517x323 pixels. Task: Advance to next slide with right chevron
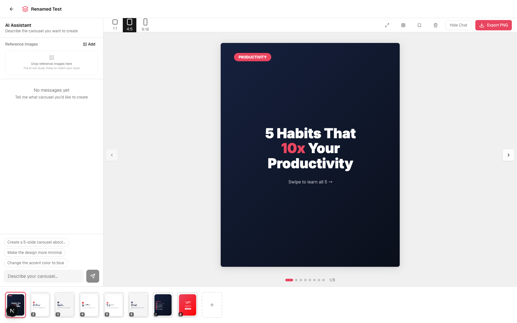[509, 155]
